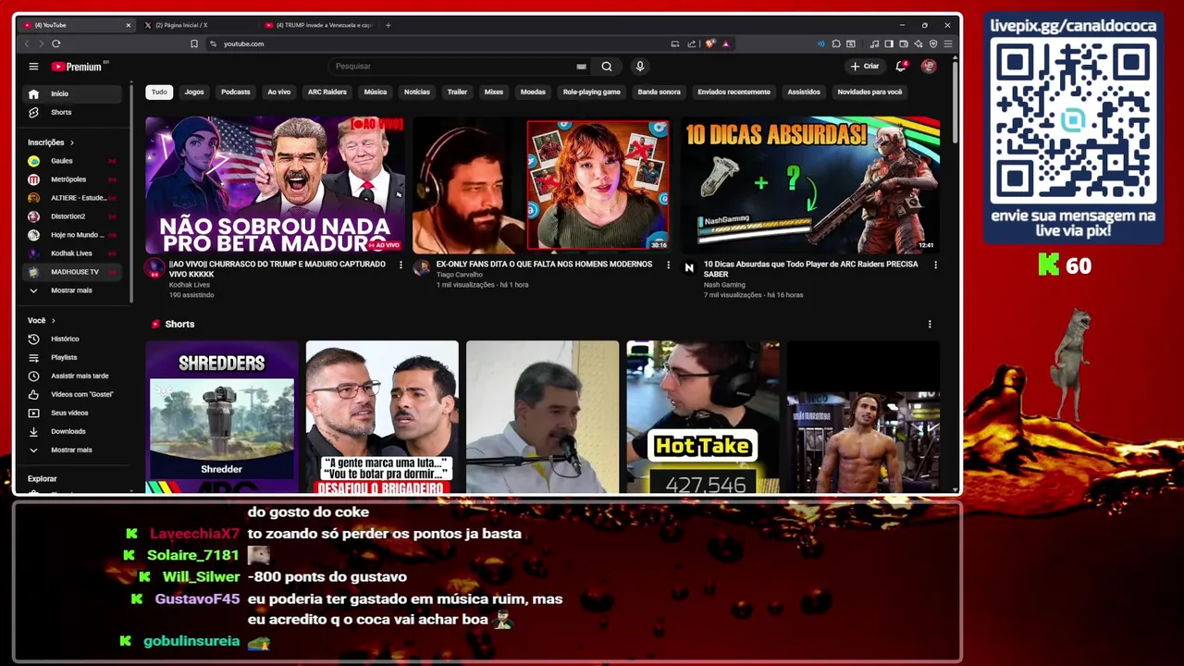Open the YouTube hamburger guide menu
This screenshot has height=666, width=1184.
tap(33, 67)
